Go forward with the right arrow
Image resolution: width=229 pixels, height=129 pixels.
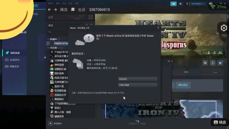click(x=55, y=10)
